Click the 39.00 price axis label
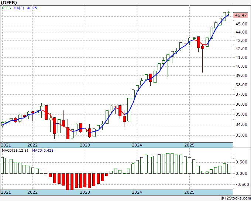251x201 pixels. (241, 75)
